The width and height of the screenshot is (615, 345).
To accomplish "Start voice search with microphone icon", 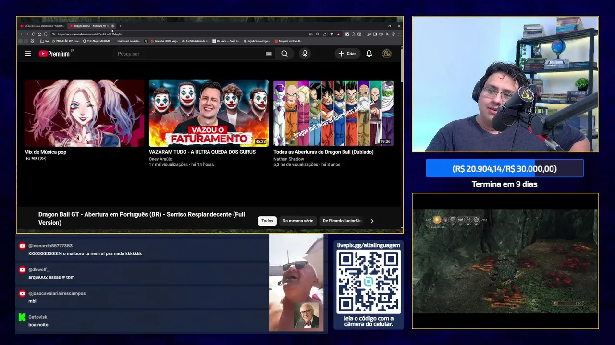I will pyautogui.click(x=305, y=54).
